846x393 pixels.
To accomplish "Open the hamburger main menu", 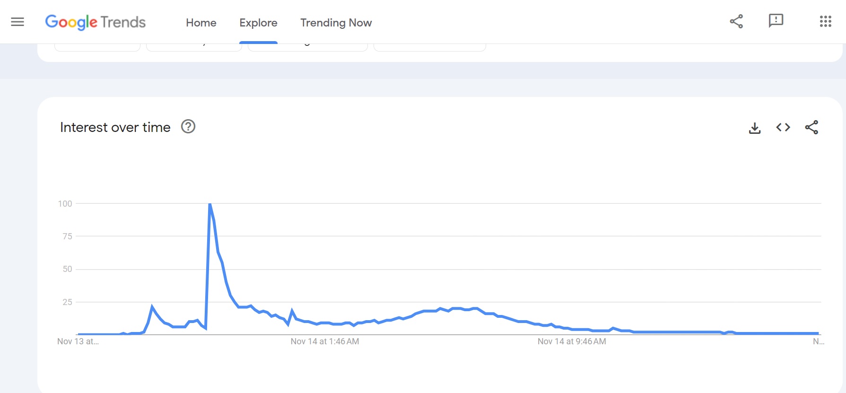I will point(17,22).
